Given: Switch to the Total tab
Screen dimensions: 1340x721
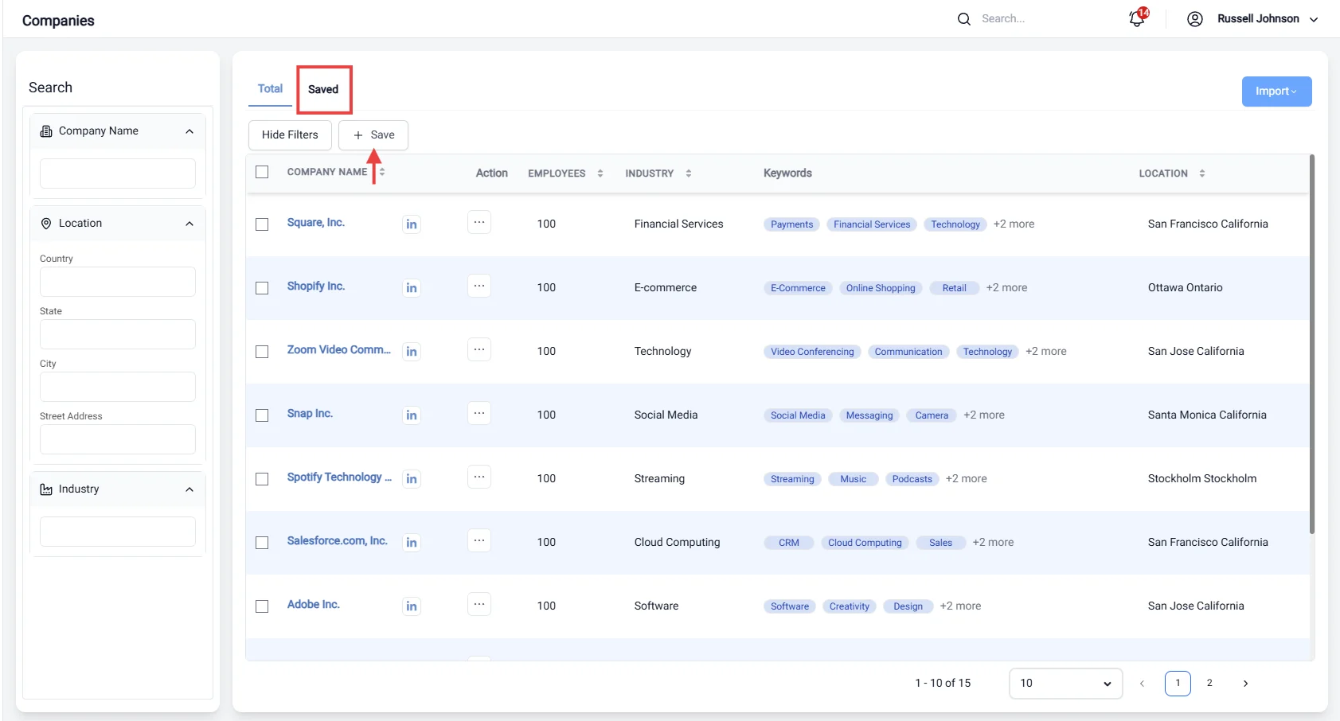Looking at the screenshot, I should pyautogui.click(x=270, y=89).
